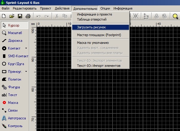Select the Связи connections tool
The image size is (180, 131).
(15, 110)
